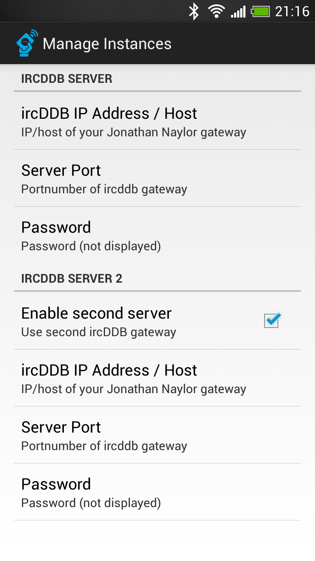Screen dimensions: 315x561
Task: Tap the Bluetooth status bar icon
Action: click(x=193, y=11)
